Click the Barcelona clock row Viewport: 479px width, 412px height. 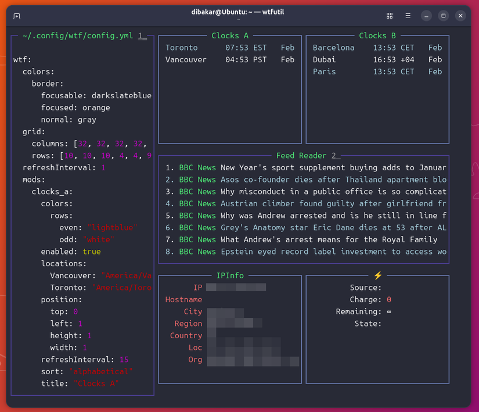point(377,48)
